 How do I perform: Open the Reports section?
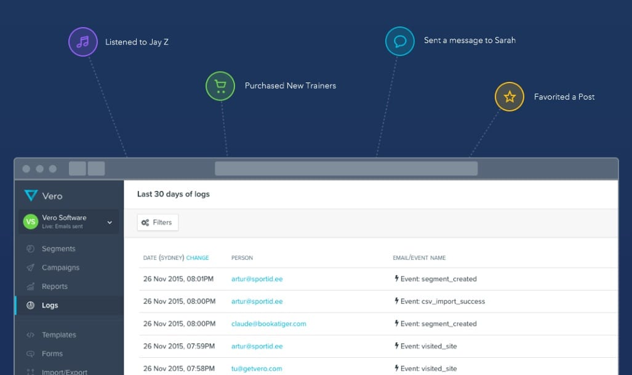coord(55,286)
